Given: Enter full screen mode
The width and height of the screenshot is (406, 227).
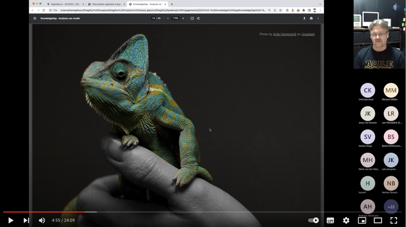Looking at the screenshot, I should click(393, 220).
